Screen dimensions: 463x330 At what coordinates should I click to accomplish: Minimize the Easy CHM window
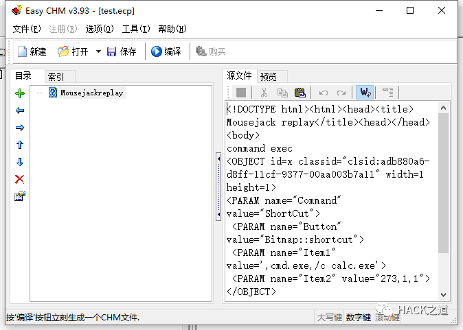click(379, 10)
